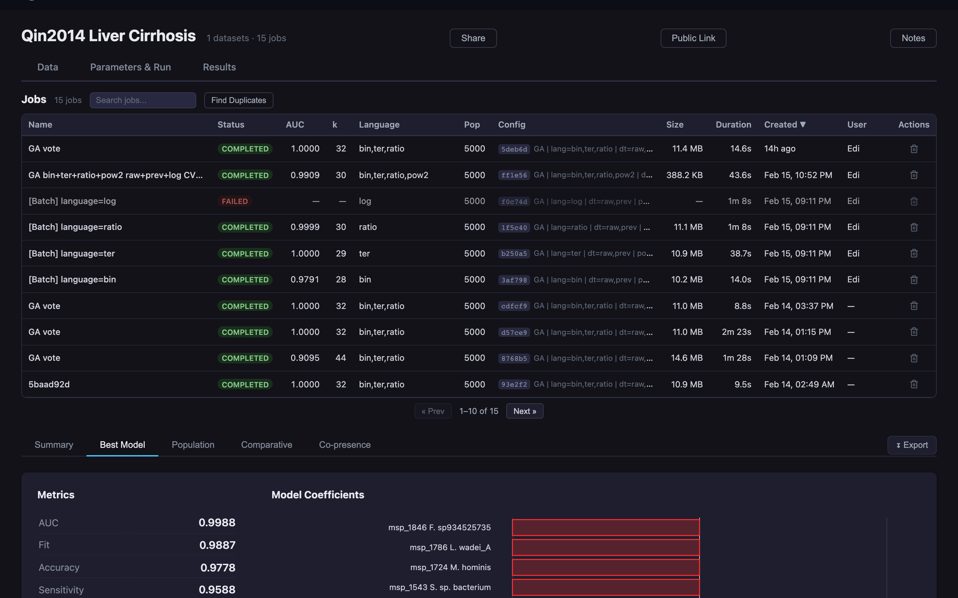Viewport: 958px width, 598px height.
Task: Delete the 5baad92d job using trash icon
Action: click(914, 384)
